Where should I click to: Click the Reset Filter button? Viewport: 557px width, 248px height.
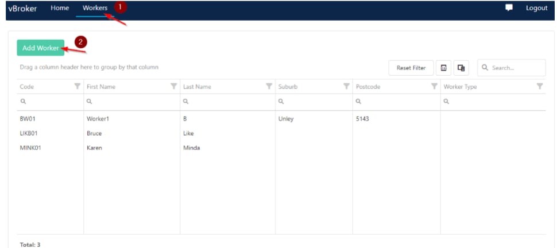coord(411,68)
